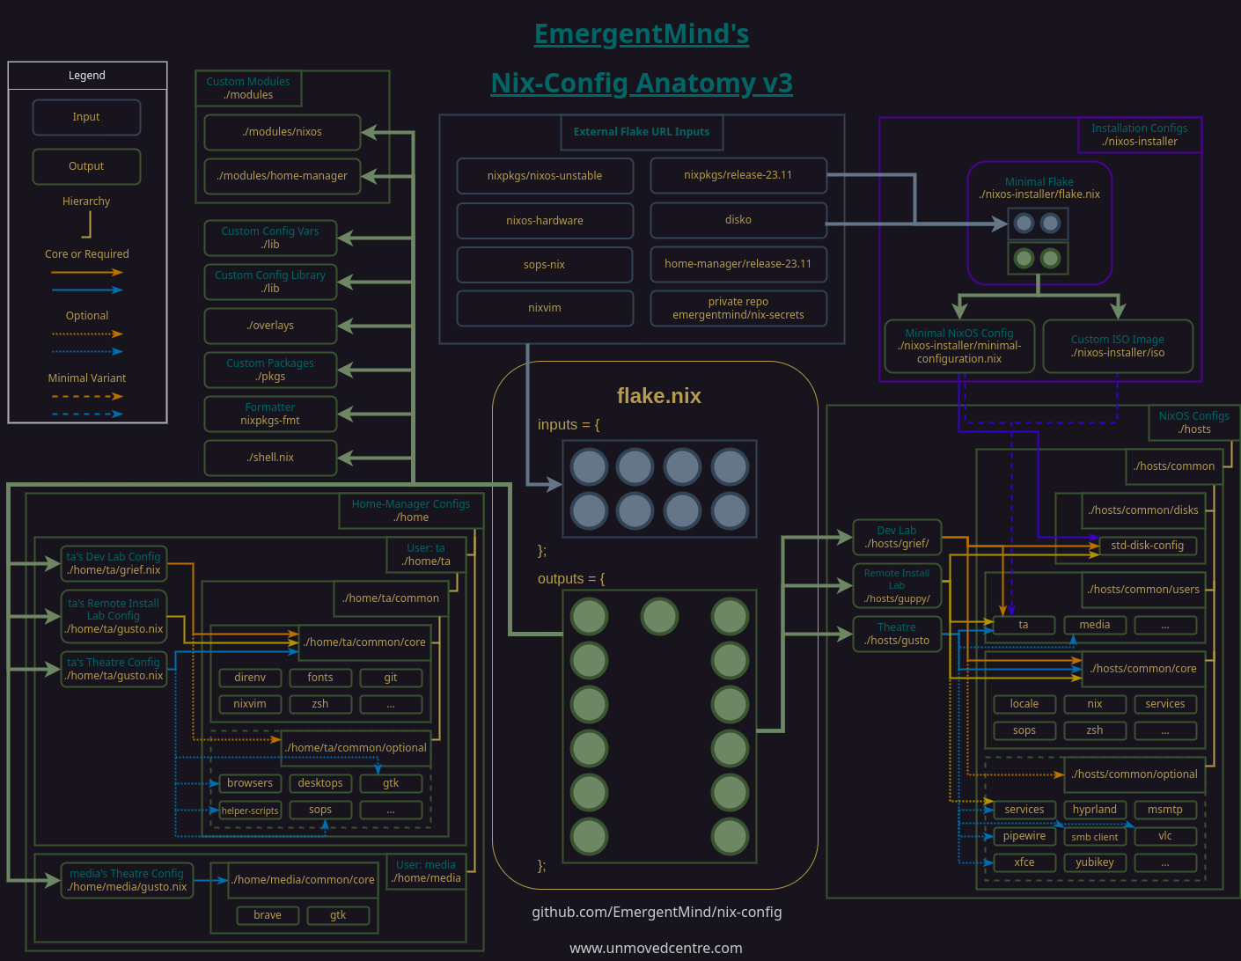The image size is (1241, 961).
Task: Click the Installation Configs ./nixos-installer label
Action: 1140,135
